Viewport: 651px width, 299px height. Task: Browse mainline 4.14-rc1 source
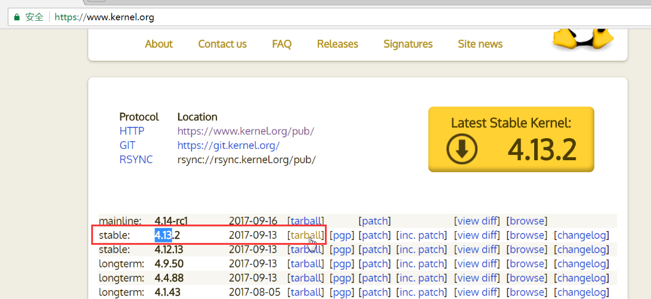[x=527, y=221]
